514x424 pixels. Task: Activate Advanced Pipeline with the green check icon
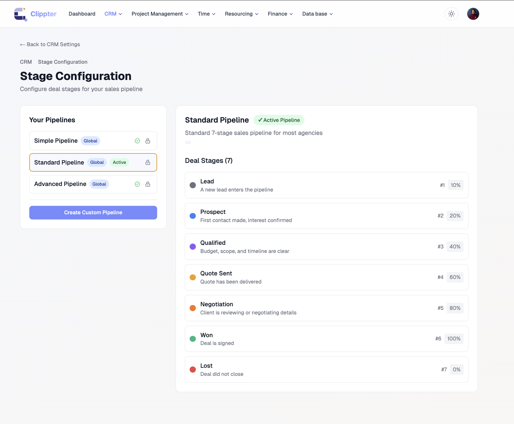pos(137,184)
